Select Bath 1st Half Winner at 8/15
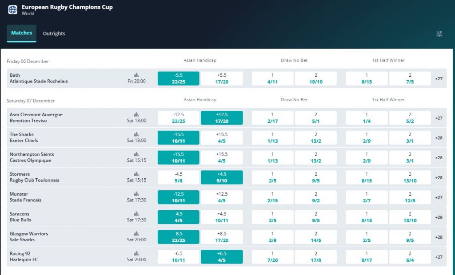 tap(367, 79)
